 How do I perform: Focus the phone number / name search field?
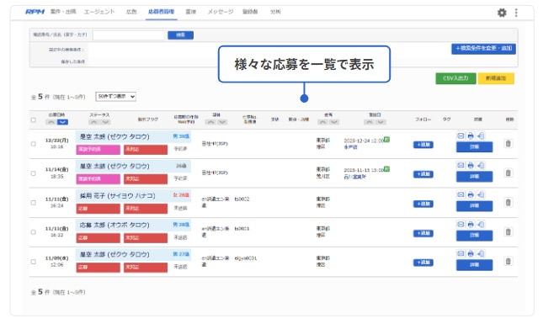coord(129,35)
